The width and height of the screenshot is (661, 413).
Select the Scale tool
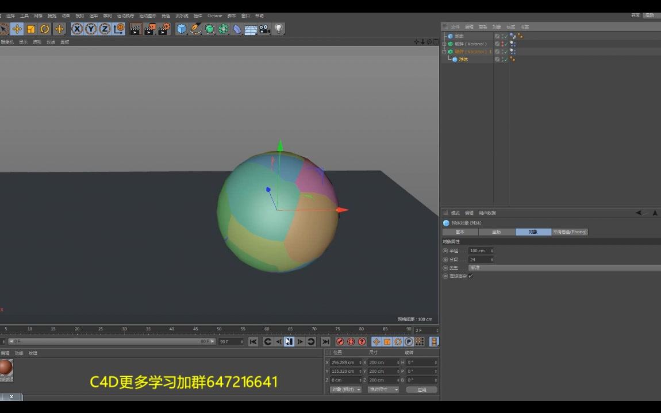click(x=31, y=29)
